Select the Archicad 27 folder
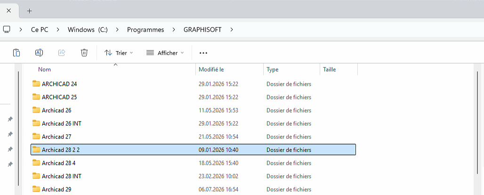Viewport: 484px width, 195px height. click(193, 137)
